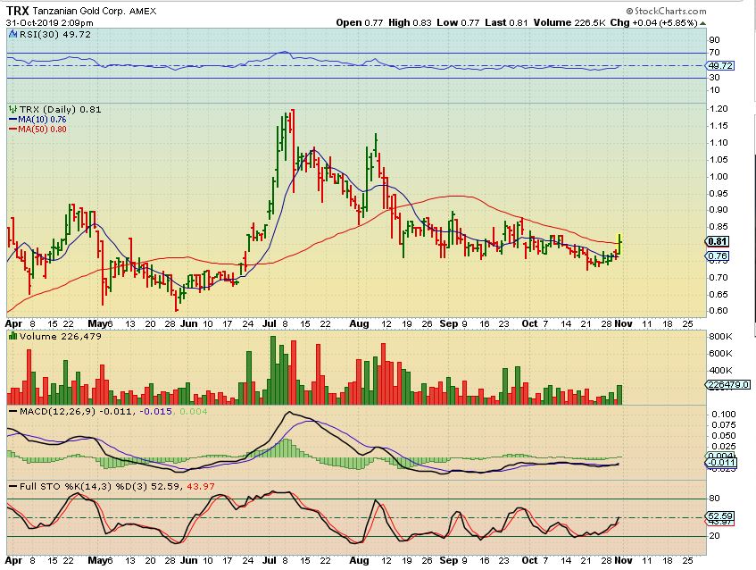
Task: Click the Tanzanian Gold Corp. company name
Action: (79, 11)
